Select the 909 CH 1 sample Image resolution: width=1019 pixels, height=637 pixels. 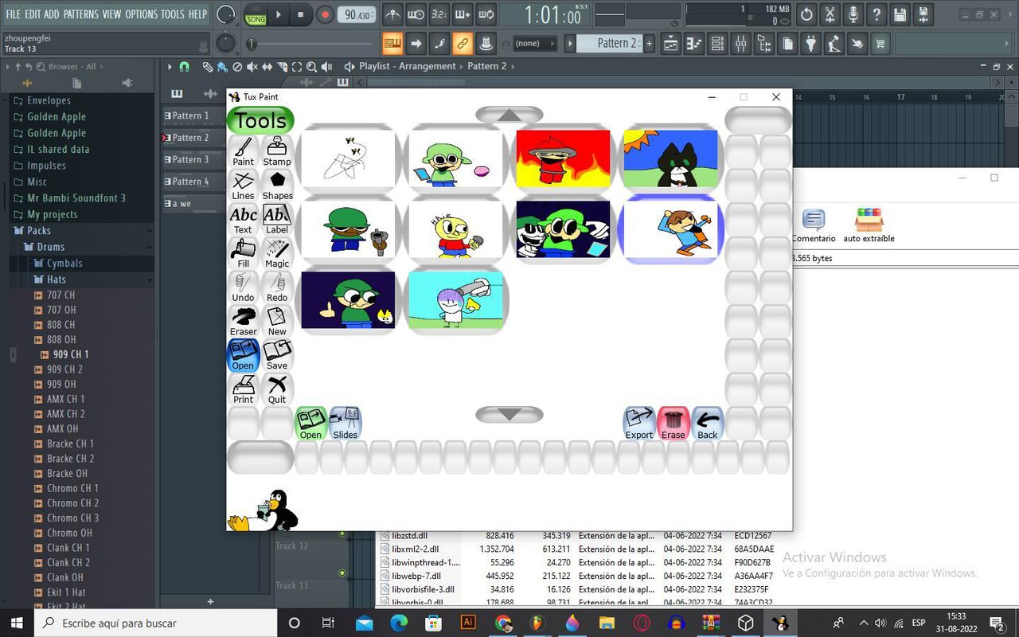[71, 354]
